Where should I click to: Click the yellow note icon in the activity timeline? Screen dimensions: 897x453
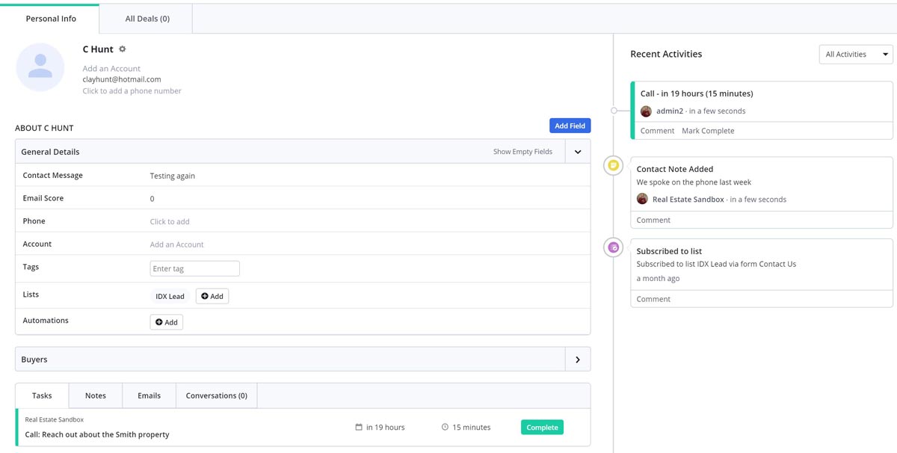pos(614,165)
